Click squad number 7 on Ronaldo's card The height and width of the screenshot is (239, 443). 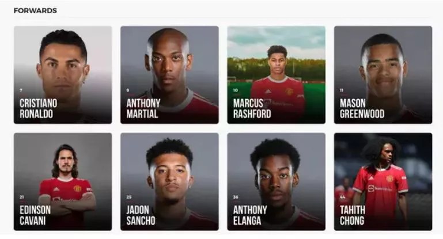(x=21, y=90)
